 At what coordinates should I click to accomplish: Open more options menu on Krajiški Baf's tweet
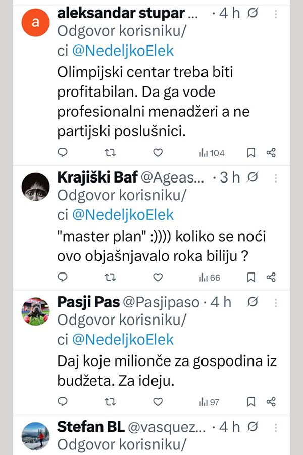point(276,178)
